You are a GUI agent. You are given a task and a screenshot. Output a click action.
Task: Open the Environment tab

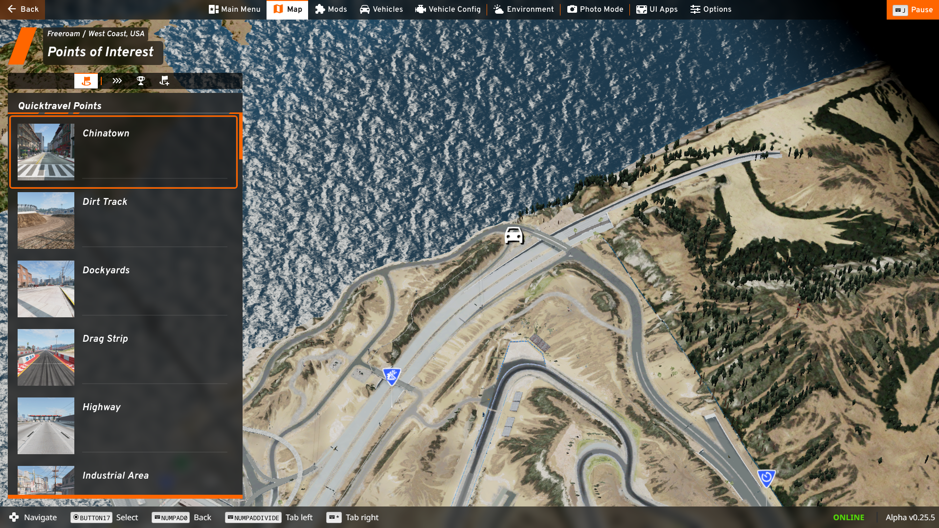pyautogui.click(x=523, y=9)
